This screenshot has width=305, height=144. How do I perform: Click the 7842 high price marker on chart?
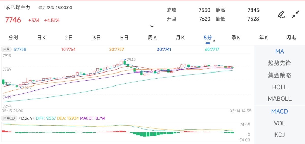131,60
